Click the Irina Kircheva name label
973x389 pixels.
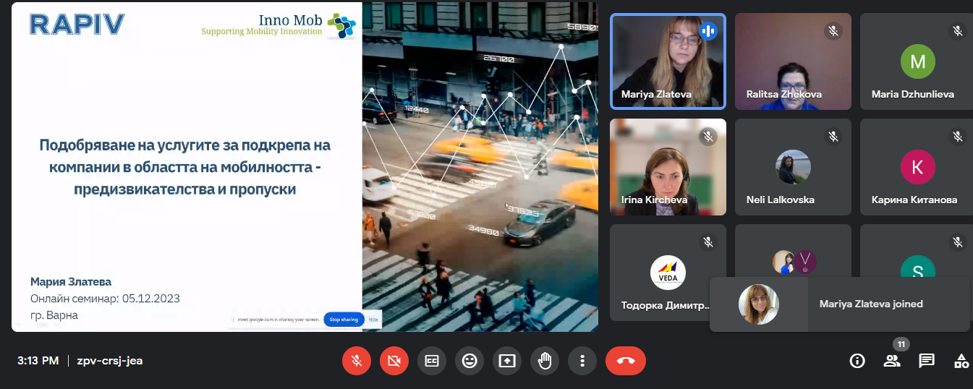click(x=655, y=200)
